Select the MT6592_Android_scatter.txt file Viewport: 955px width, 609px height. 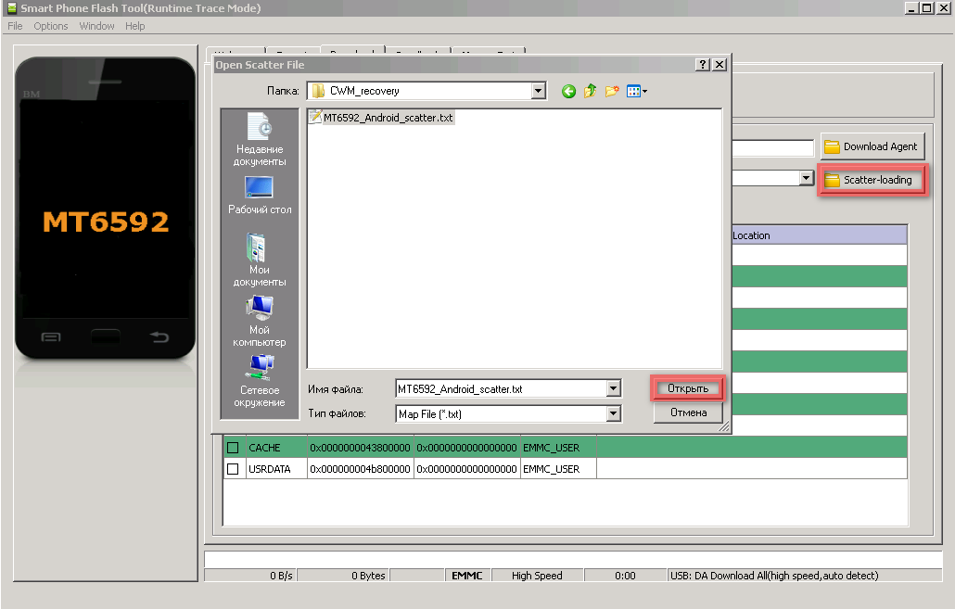tap(382, 118)
